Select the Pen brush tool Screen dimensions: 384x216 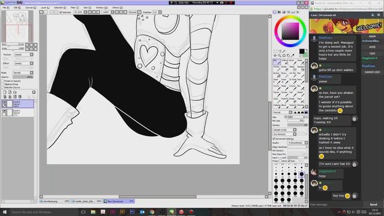point(277,62)
